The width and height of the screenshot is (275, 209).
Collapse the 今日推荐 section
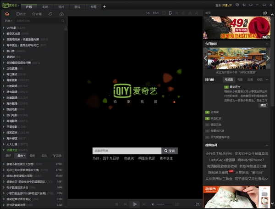coord(267,44)
